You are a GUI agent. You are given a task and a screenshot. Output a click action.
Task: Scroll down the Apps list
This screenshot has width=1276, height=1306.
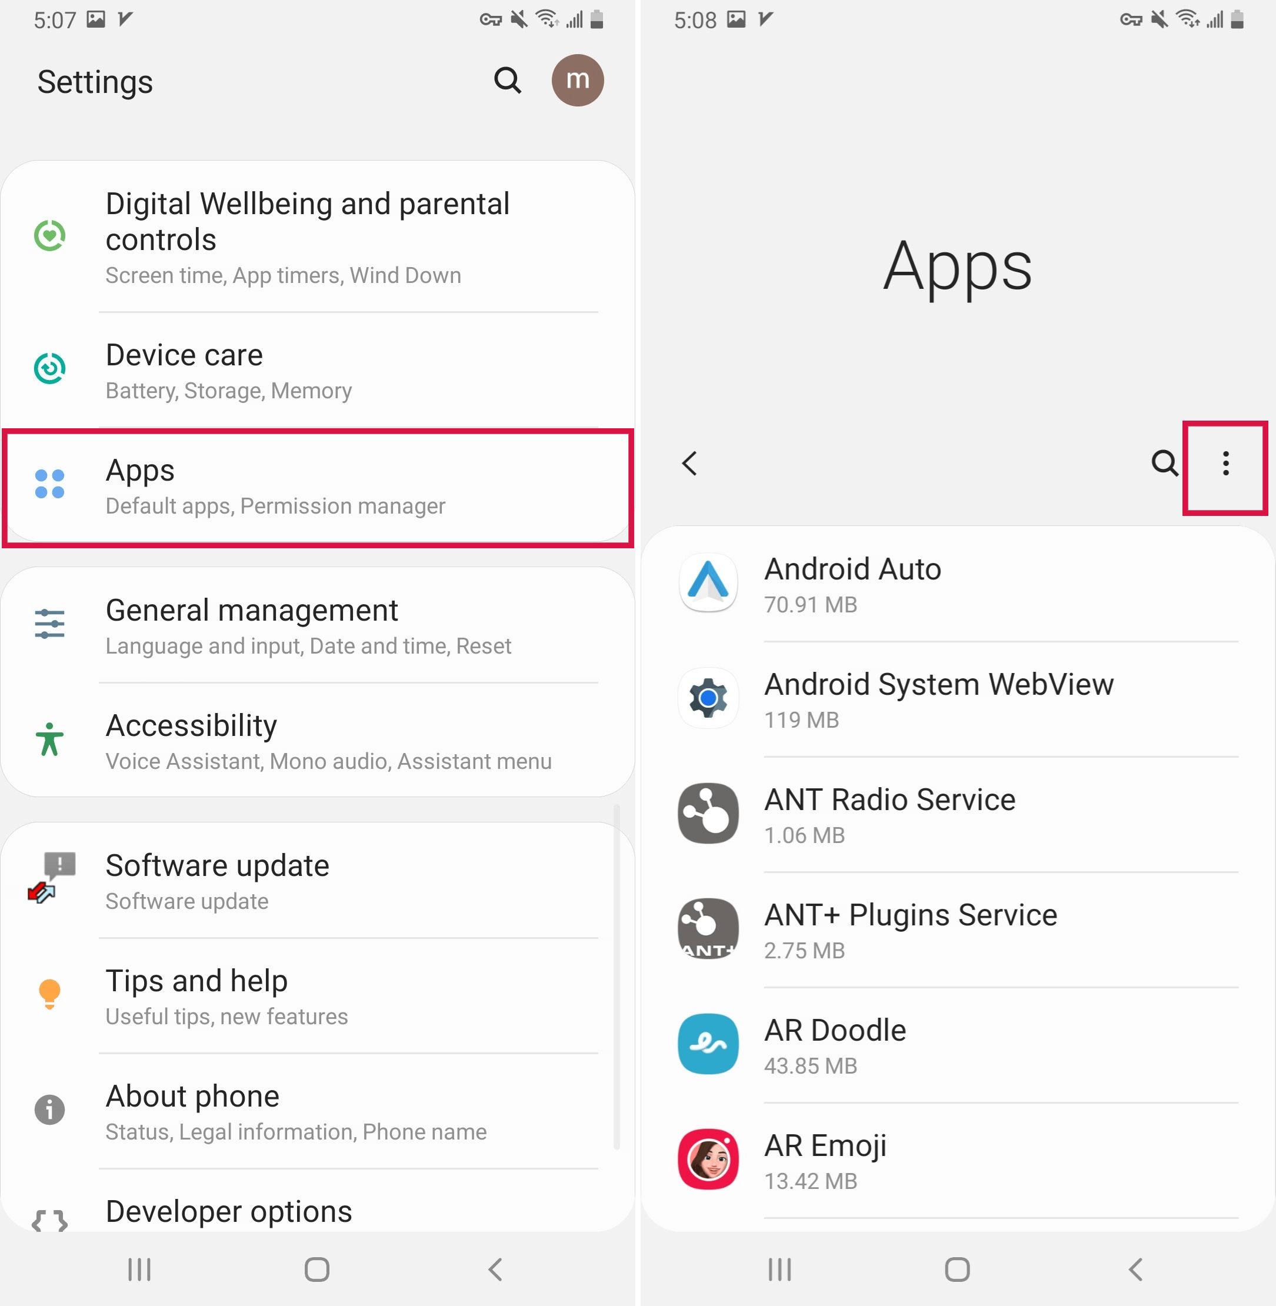(957, 876)
